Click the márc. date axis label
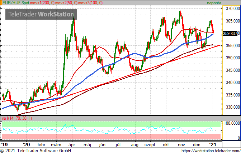The image size is (241, 154). (x=56, y=145)
